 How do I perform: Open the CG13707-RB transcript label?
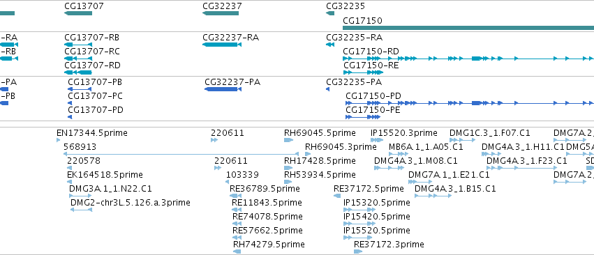click(91, 38)
